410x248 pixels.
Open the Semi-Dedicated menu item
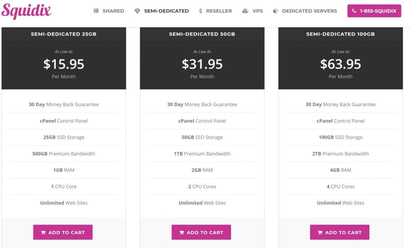click(162, 11)
